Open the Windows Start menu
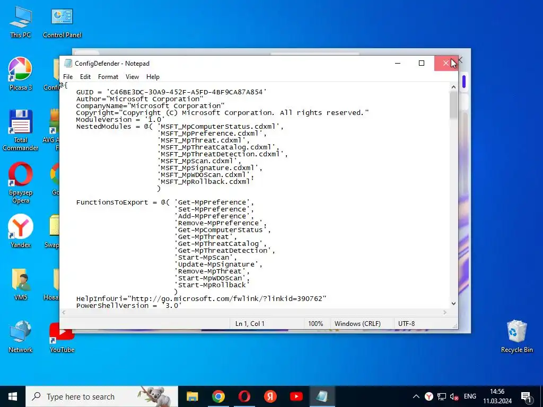Image resolution: width=543 pixels, height=407 pixels. click(13, 396)
